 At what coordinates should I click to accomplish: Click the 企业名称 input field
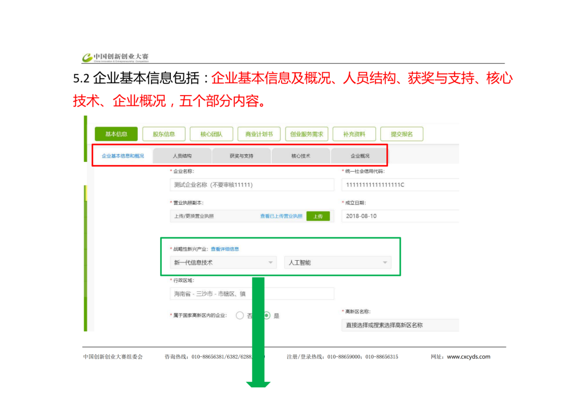(251, 185)
